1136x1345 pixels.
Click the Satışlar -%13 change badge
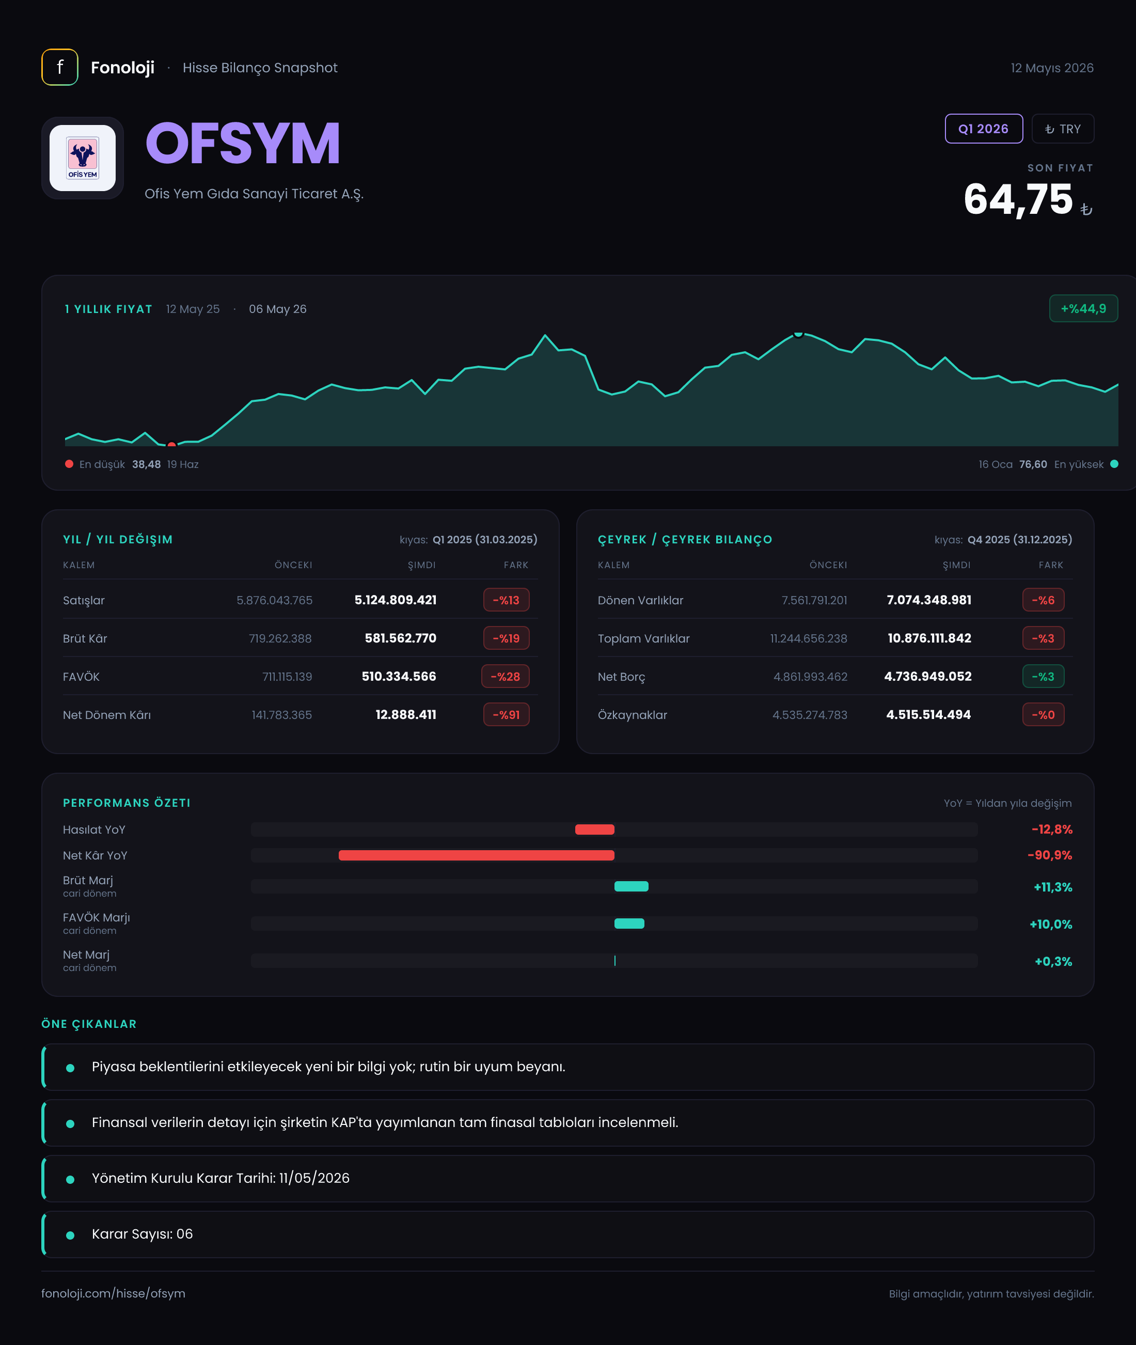[x=506, y=600]
